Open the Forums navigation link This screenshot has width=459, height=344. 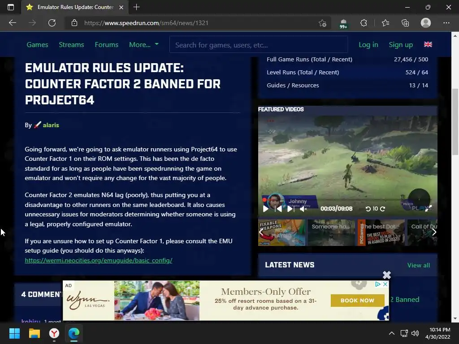107,44
